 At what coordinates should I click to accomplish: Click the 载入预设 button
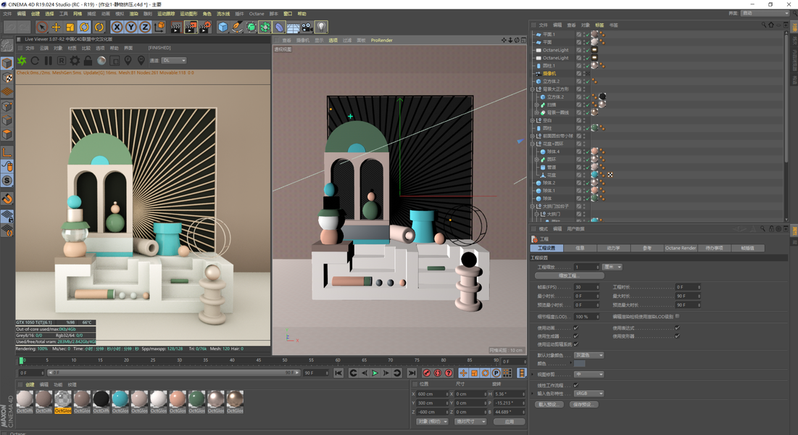[x=549, y=405]
